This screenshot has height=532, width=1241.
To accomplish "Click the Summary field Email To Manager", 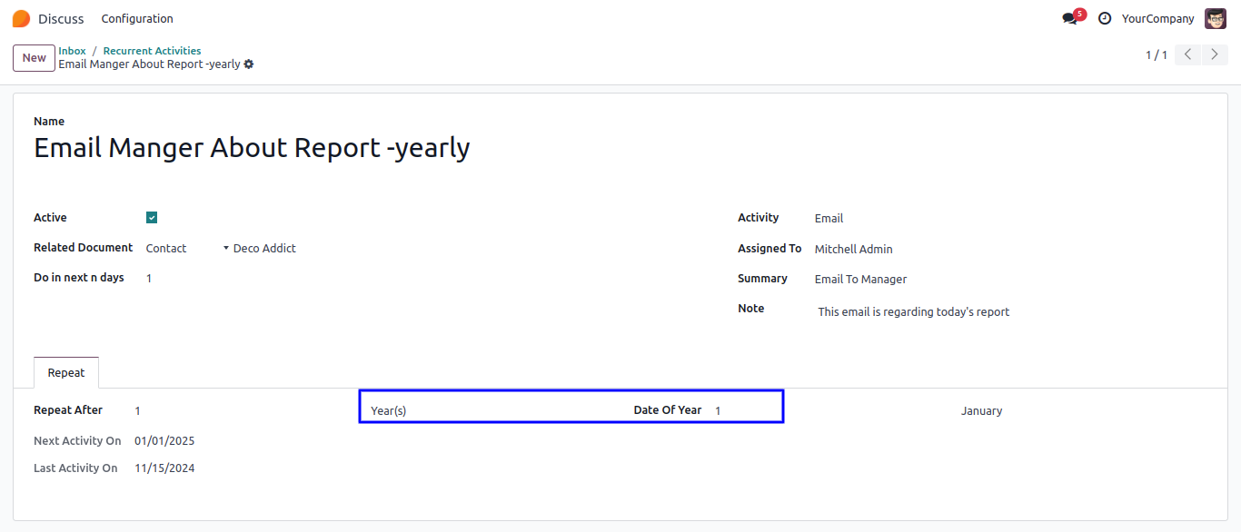I will (x=860, y=279).
